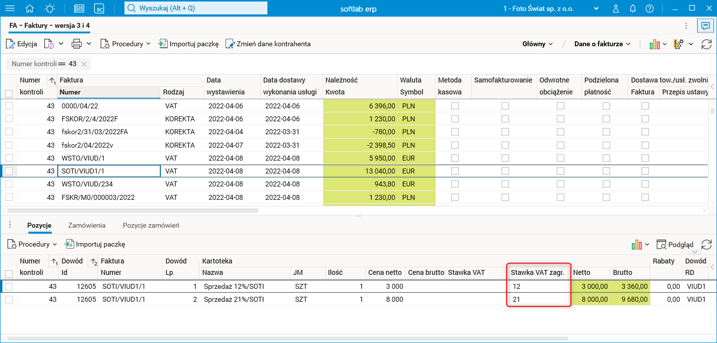717x343 pixels.
Task: Open the hamburger main menu
Action: (x=9, y=8)
